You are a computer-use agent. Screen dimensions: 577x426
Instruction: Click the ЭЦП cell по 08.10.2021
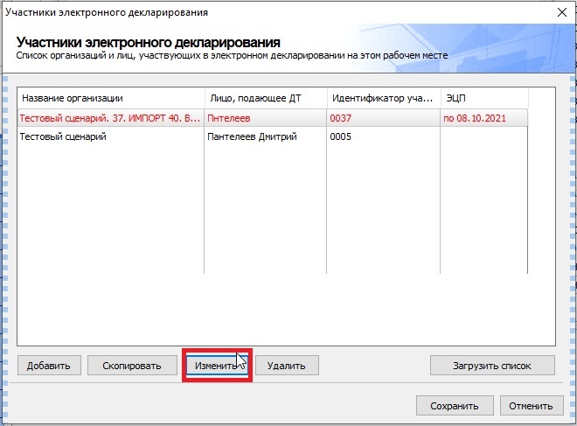click(x=484, y=118)
